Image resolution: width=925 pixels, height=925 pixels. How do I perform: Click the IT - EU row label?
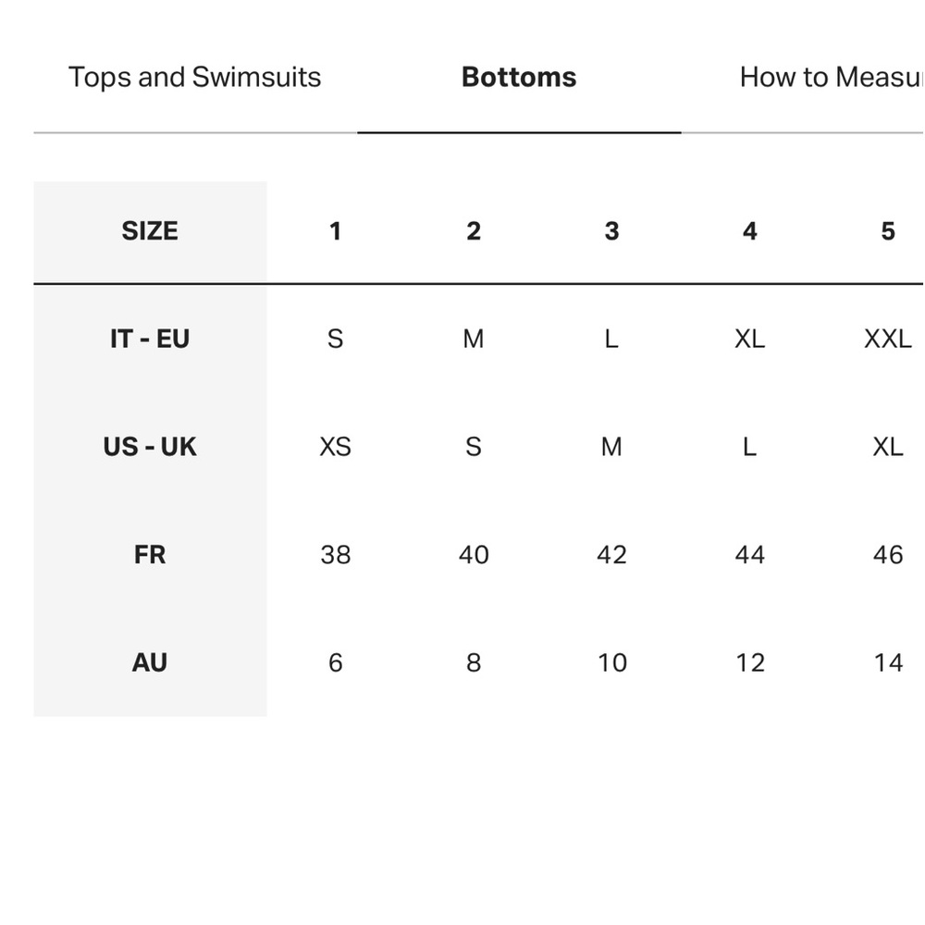point(150,339)
